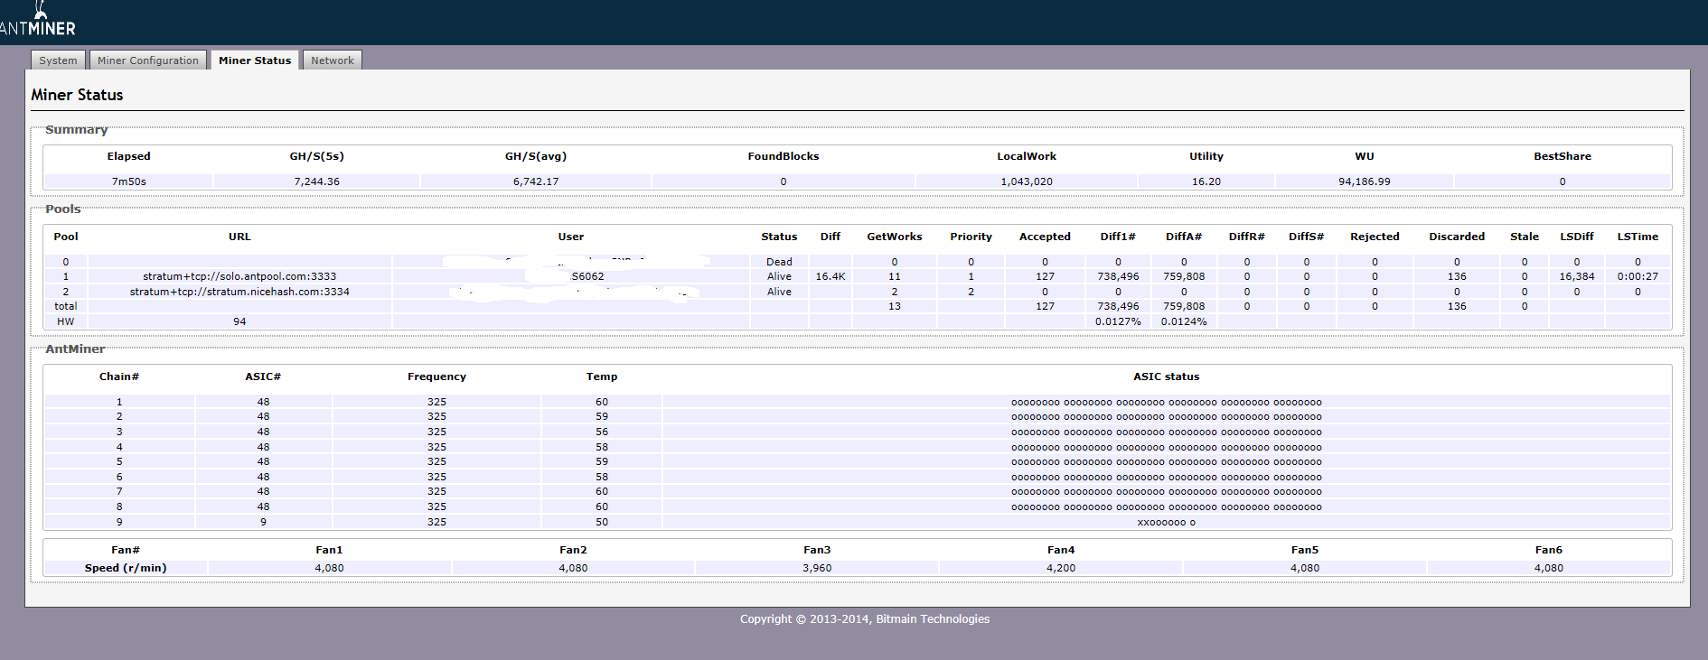Click solo.antpool.com pool URL
This screenshot has height=660, width=1708.
pos(239,276)
